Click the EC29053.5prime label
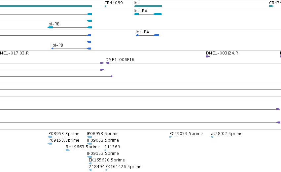The height and width of the screenshot is (172, 281). click(186, 134)
